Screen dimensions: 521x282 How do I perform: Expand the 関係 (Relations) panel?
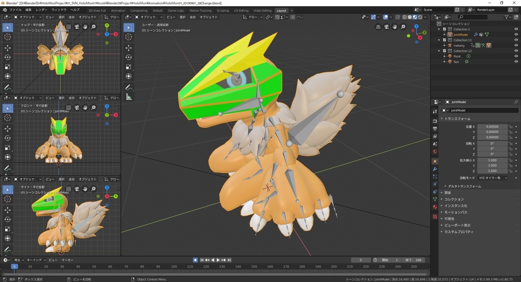pyautogui.click(x=448, y=193)
